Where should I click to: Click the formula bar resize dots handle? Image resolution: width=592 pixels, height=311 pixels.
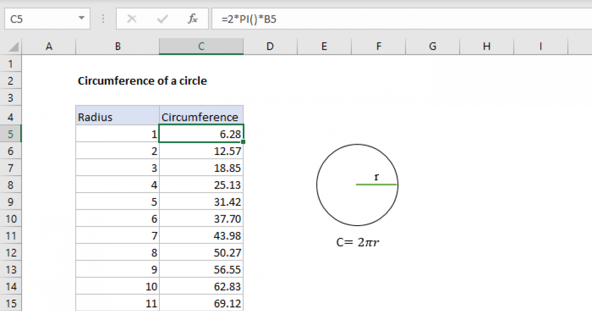pos(103,19)
